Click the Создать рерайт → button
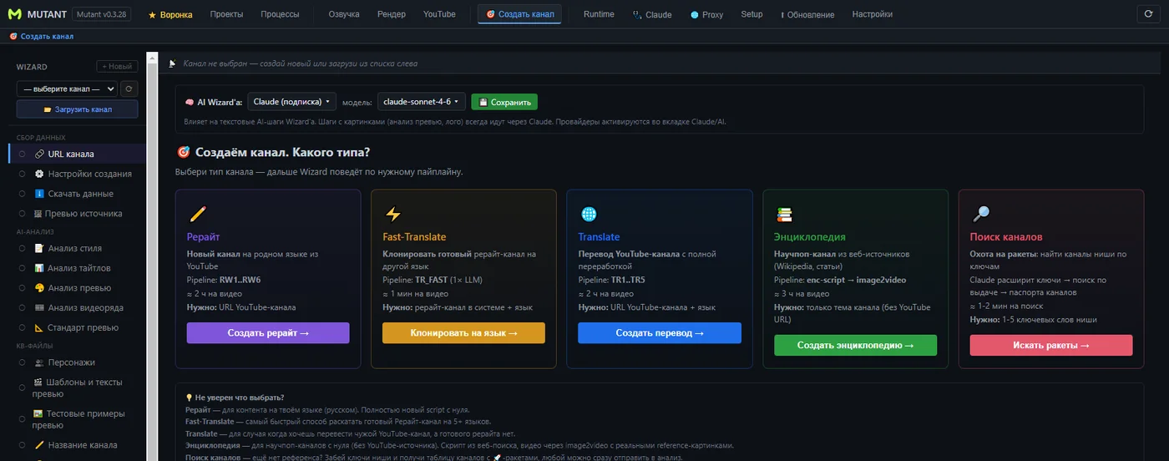This screenshot has height=461, width=1169. pyautogui.click(x=268, y=332)
